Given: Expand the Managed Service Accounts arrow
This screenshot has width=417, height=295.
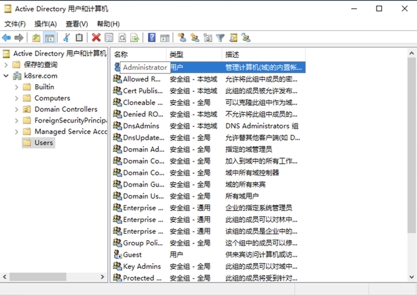Looking at the screenshot, I should 16,132.
